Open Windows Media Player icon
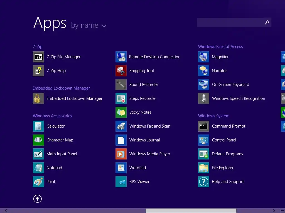 click(121, 154)
